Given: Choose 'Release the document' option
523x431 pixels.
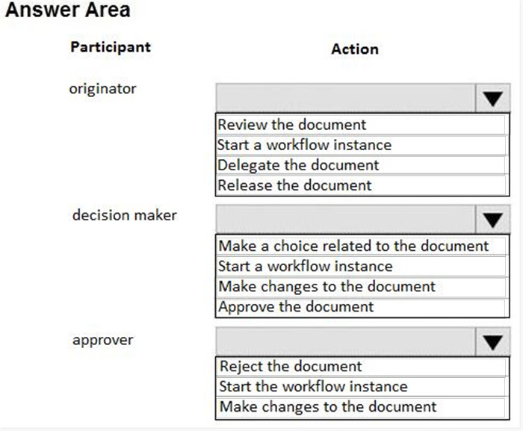Looking at the screenshot, I should pyautogui.click(x=361, y=185).
